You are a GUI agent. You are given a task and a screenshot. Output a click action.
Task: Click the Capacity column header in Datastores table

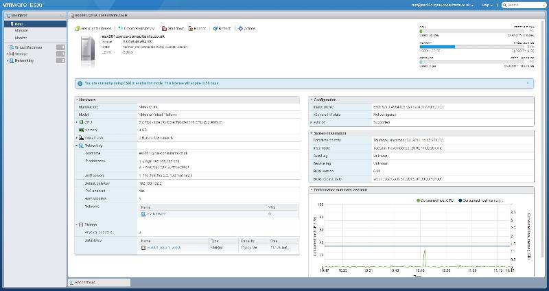pyautogui.click(x=253, y=241)
